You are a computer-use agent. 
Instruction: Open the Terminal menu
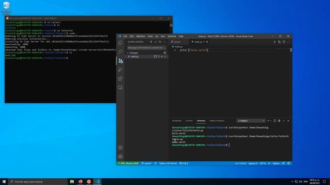(172, 36)
